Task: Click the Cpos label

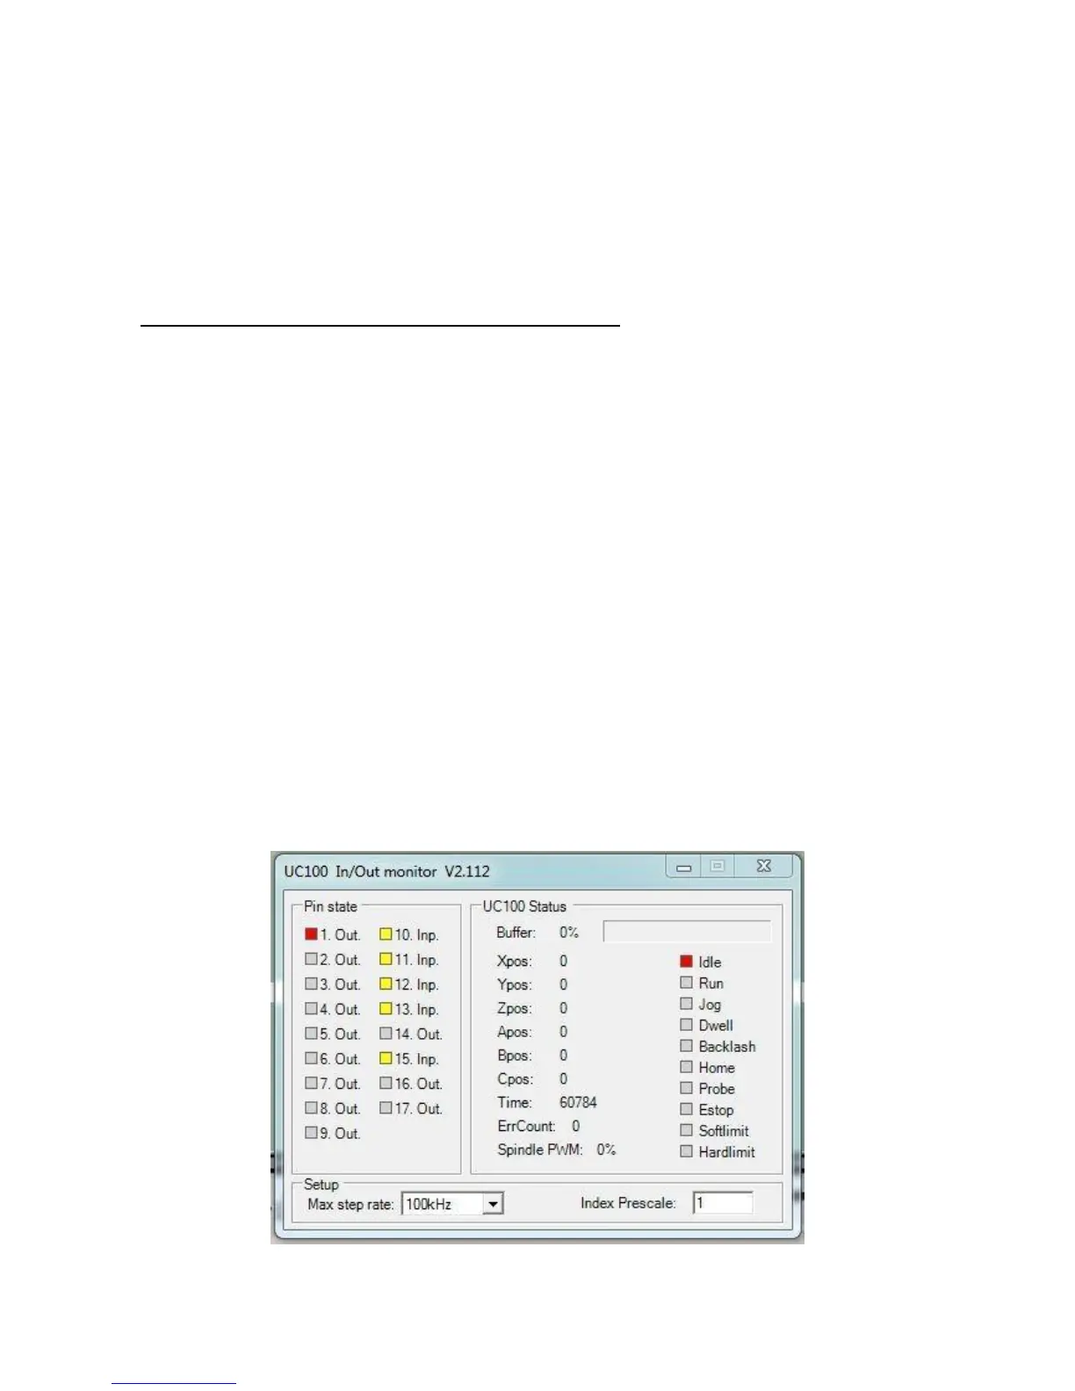Action: click(515, 1079)
